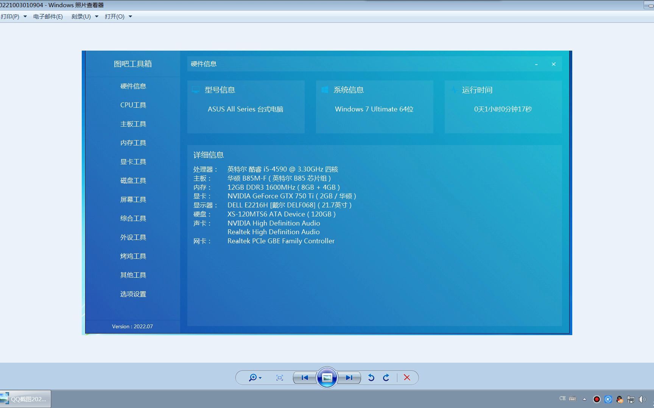Click the pulse icon beside 运行时间
This screenshot has height=408, width=654.
tap(454, 90)
